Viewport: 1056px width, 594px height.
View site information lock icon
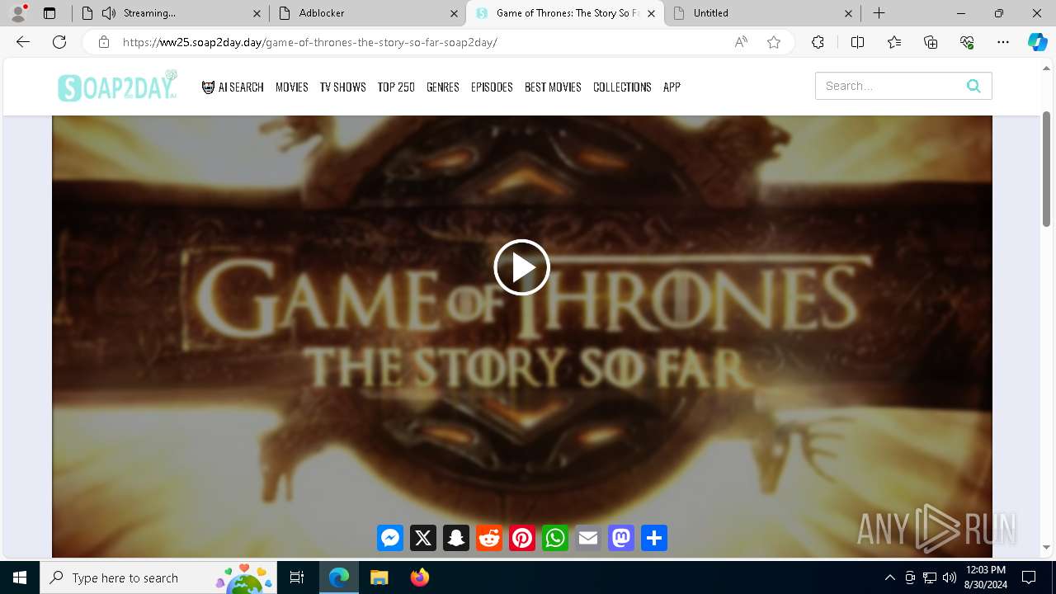(104, 42)
